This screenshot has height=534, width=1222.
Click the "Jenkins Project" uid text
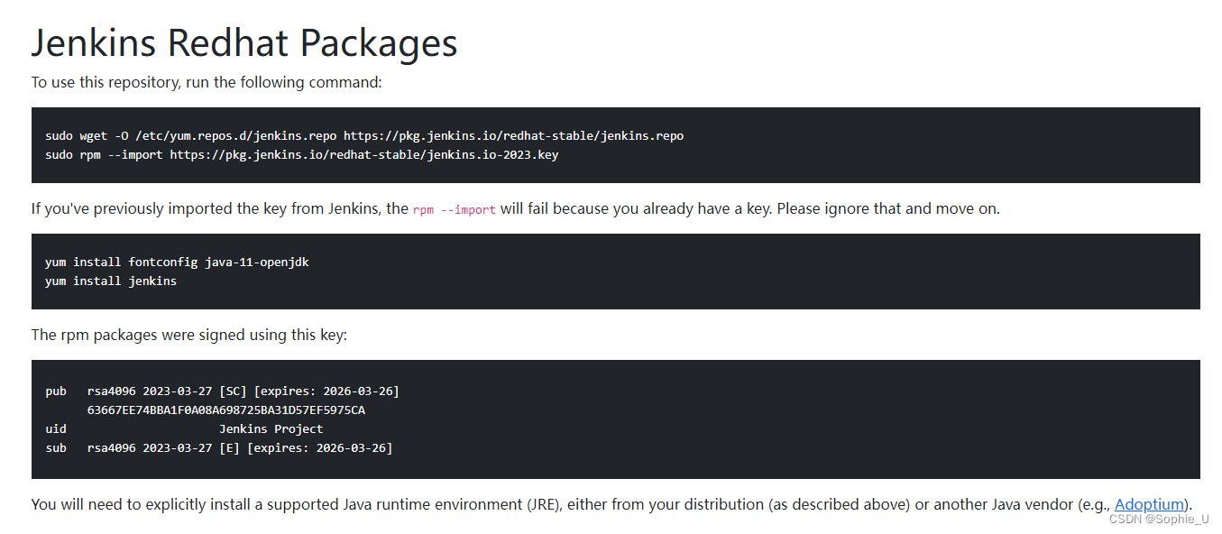point(271,429)
